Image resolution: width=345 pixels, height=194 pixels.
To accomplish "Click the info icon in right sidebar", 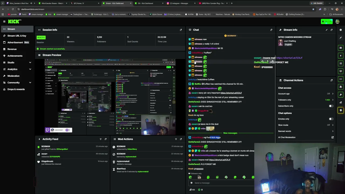I will click(x=341, y=30).
